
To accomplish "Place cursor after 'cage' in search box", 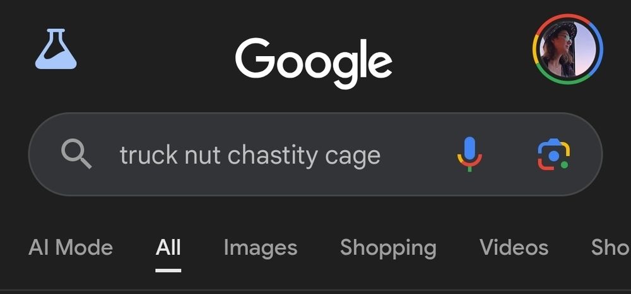I will point(382,155).
